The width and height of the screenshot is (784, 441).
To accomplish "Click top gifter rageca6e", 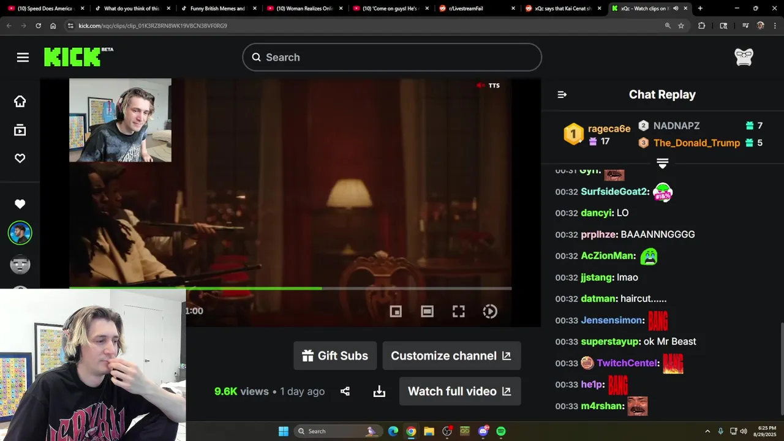I will [609, 129].
